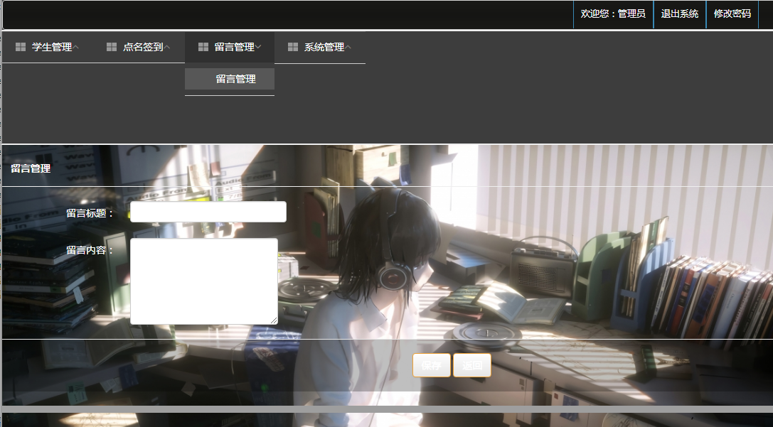Screen dimensions: 773x427
Task: Choose the 留言管理 submenu item
Action: pos(230,79)
